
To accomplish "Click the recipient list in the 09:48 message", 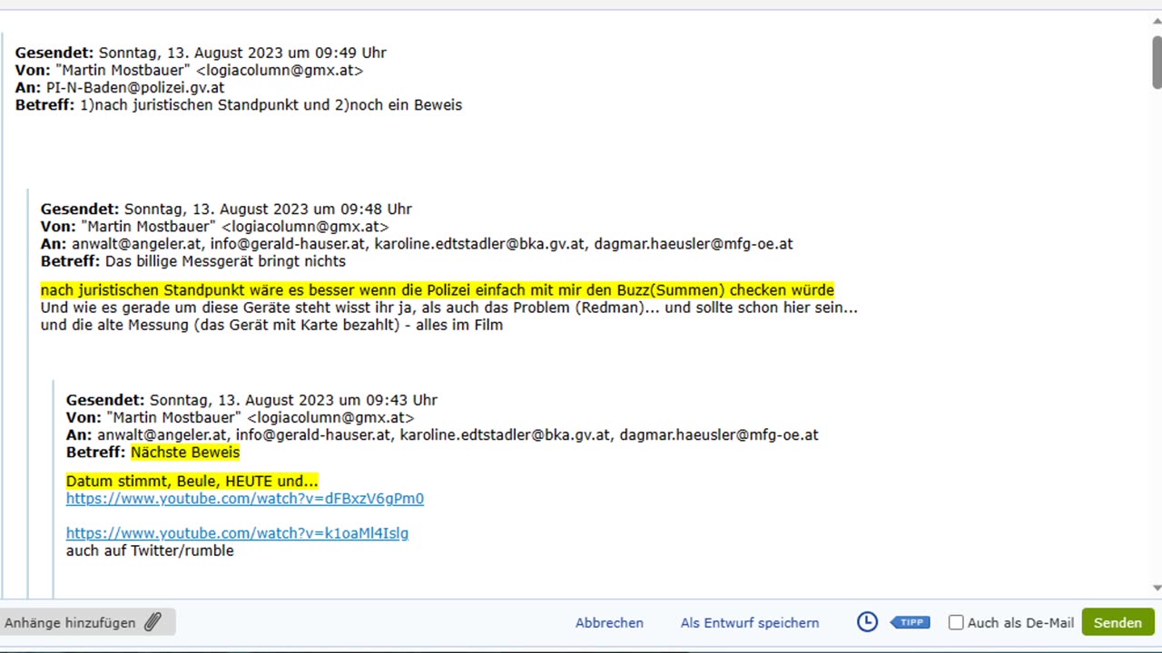I will point(432,244).
